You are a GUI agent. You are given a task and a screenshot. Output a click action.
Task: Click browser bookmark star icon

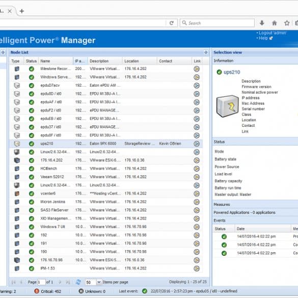[287, 23]
